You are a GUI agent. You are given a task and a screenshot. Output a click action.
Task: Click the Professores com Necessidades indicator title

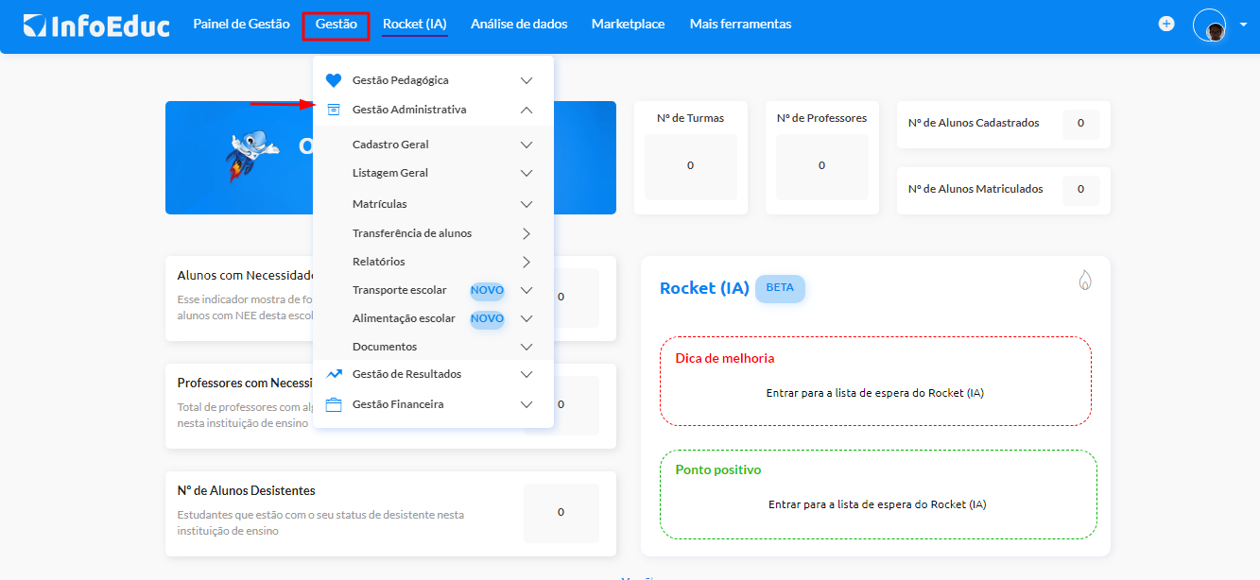[x=246, y=384]
